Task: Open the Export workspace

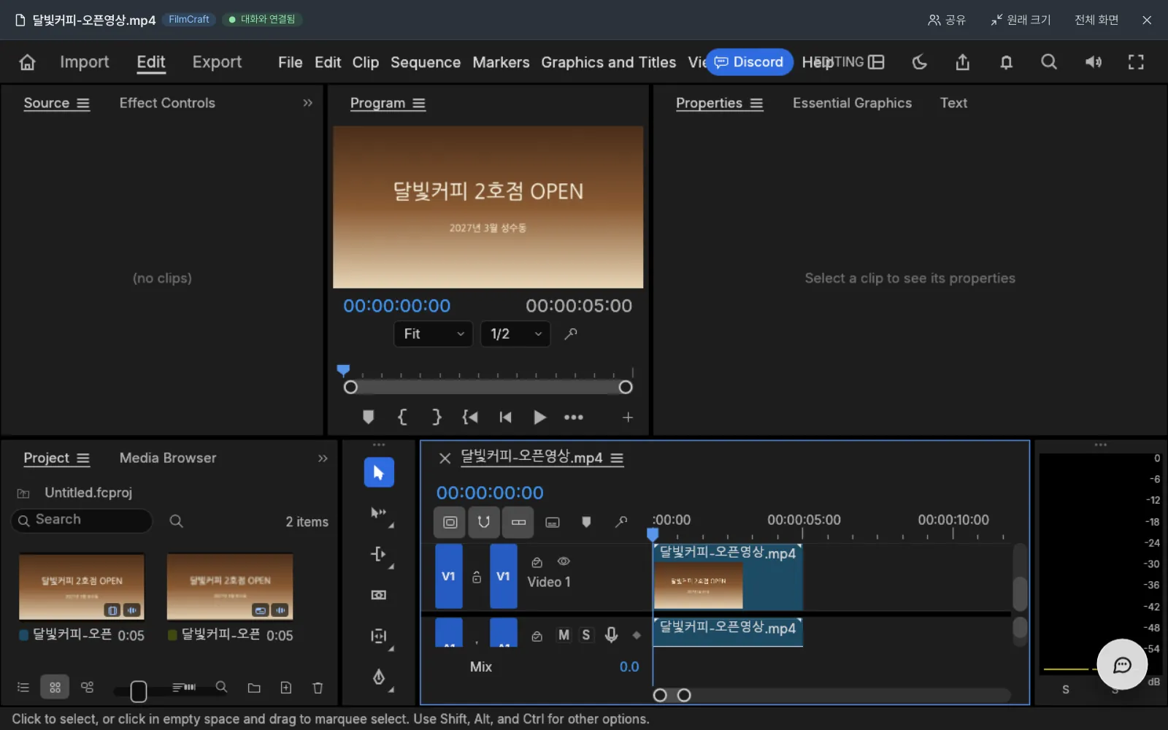Action: tap(217, 62)
